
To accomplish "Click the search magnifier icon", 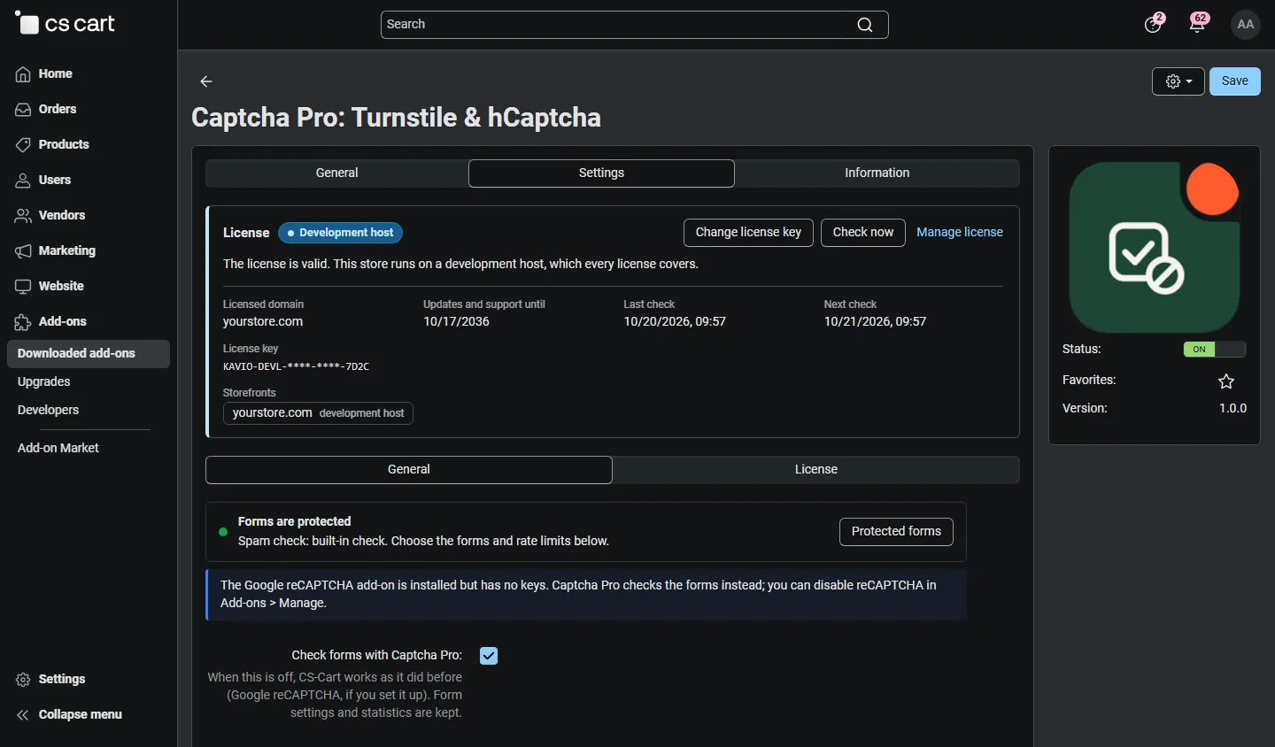I will tap(865, 25).
